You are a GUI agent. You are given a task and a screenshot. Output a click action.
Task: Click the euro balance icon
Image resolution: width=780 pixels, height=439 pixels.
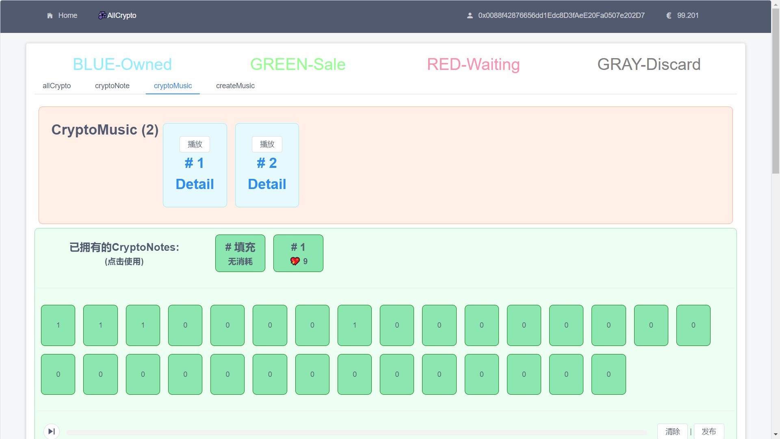click(x=669, y=15)
